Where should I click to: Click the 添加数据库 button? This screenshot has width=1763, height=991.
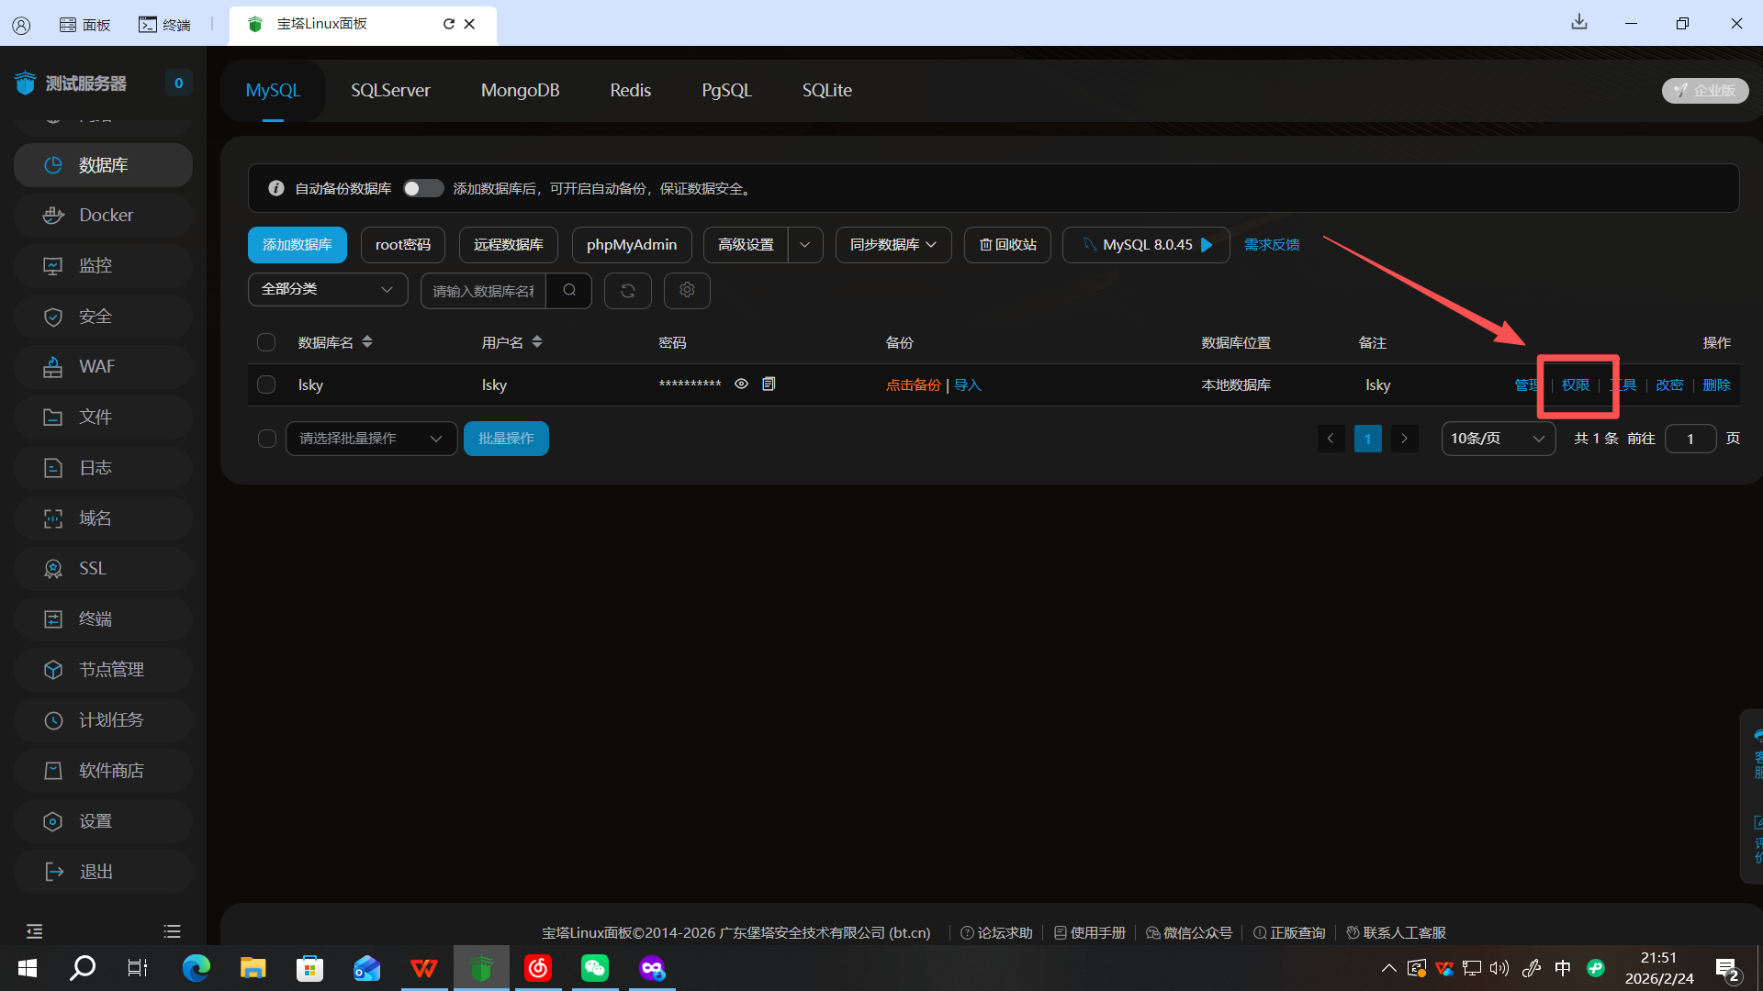[x=297, y=245]
